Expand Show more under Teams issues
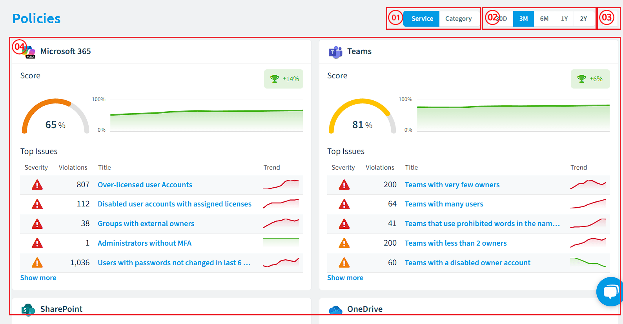623x324 pixels. coord(345,278)
